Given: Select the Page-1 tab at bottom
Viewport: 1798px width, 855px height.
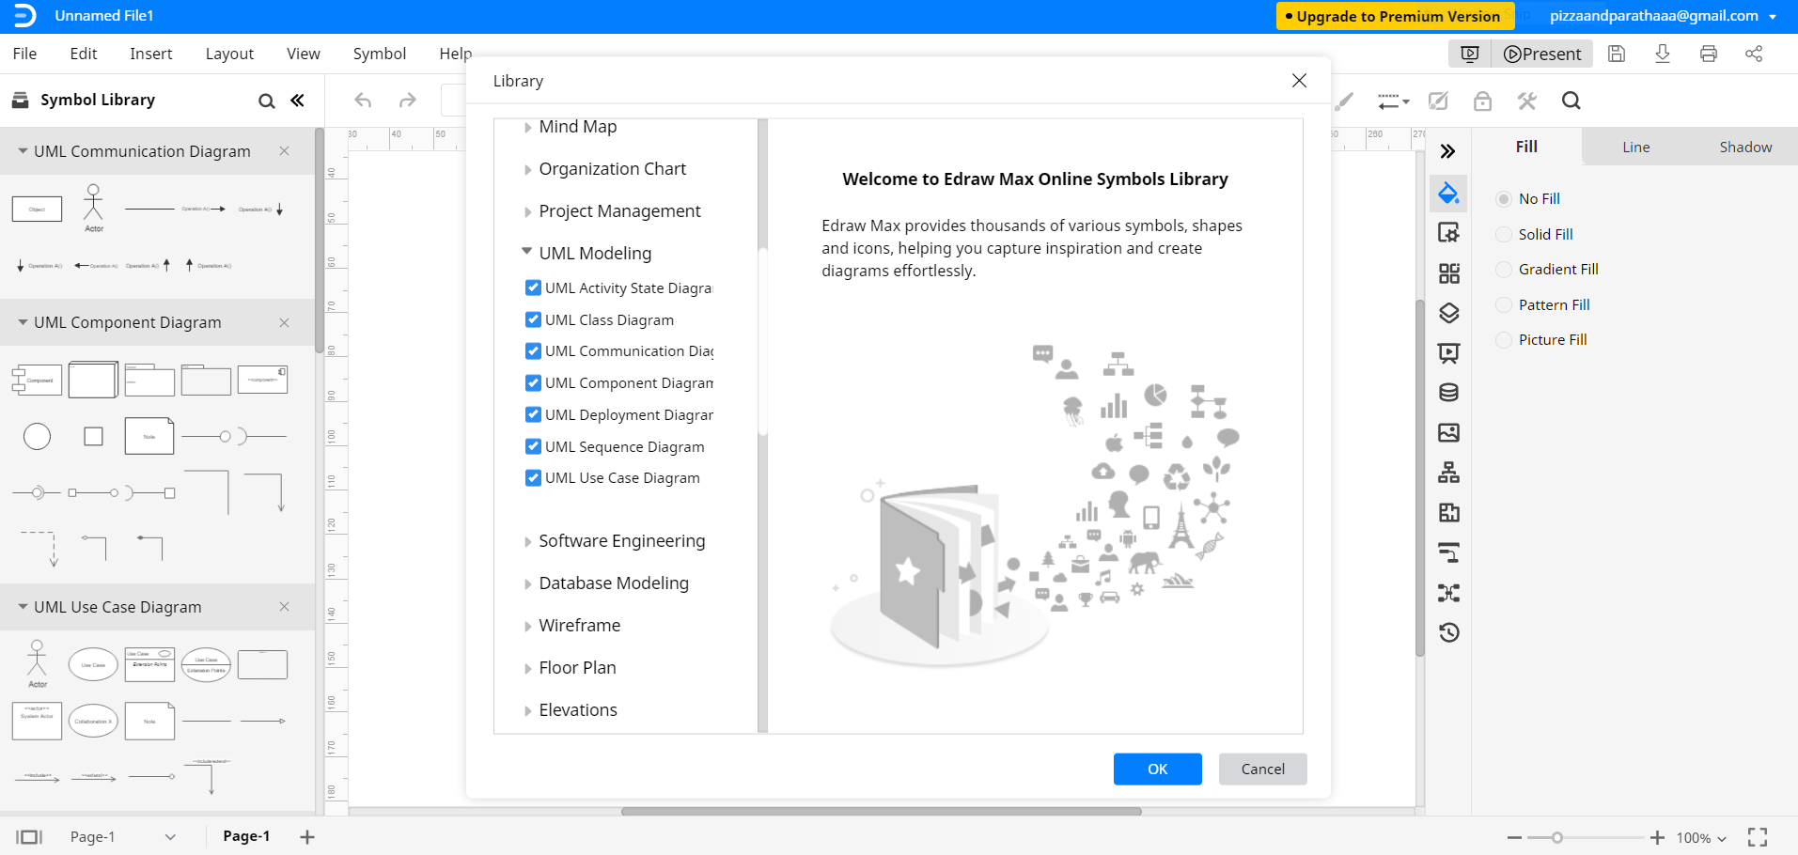Looking at the screenshot, I should [246, 836].
